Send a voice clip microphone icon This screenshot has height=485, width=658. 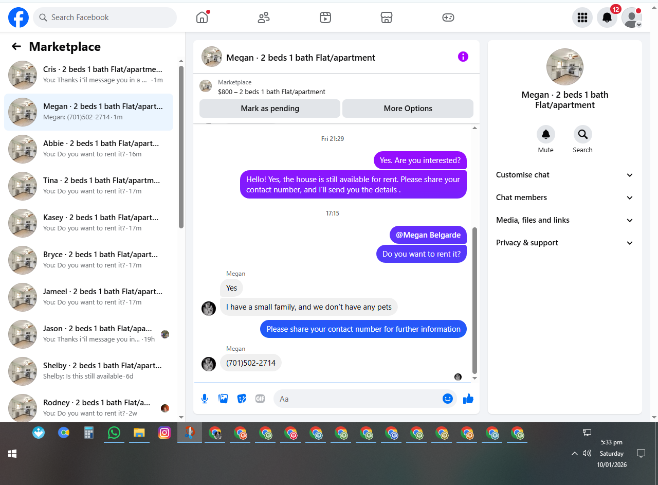205,399
